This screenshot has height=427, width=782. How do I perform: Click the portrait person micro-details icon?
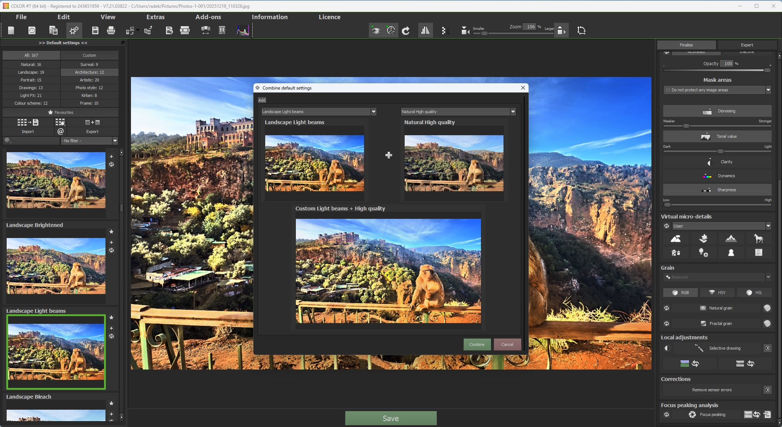(731, 253)
